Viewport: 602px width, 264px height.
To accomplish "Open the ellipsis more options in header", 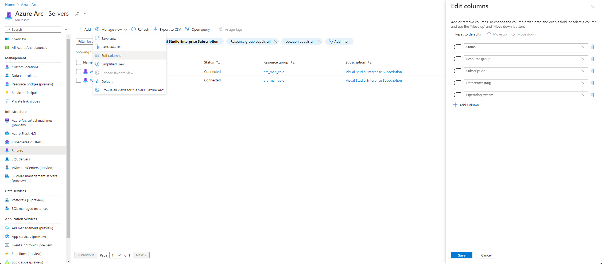I will [86, 14].
